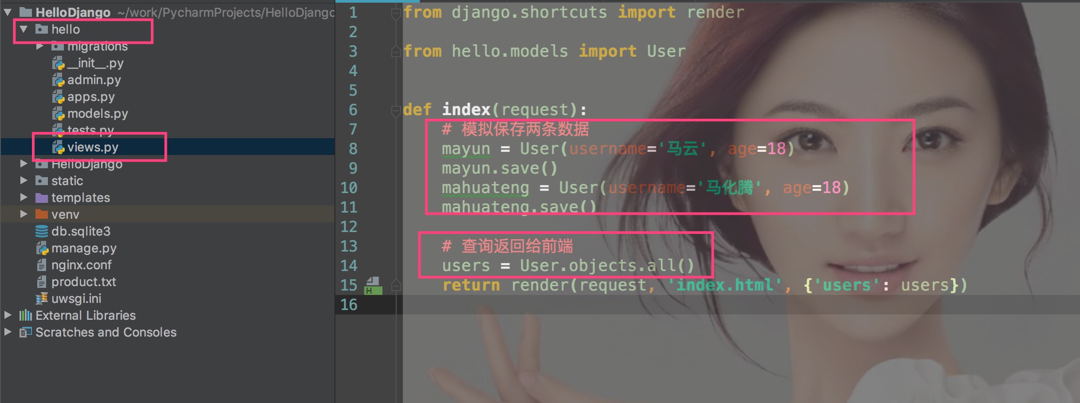Image resolution: width=1080 pixels, height=403 pixels.
Task: Click the HTML gutter icon on line 15
Action: (x=373, y=286)
